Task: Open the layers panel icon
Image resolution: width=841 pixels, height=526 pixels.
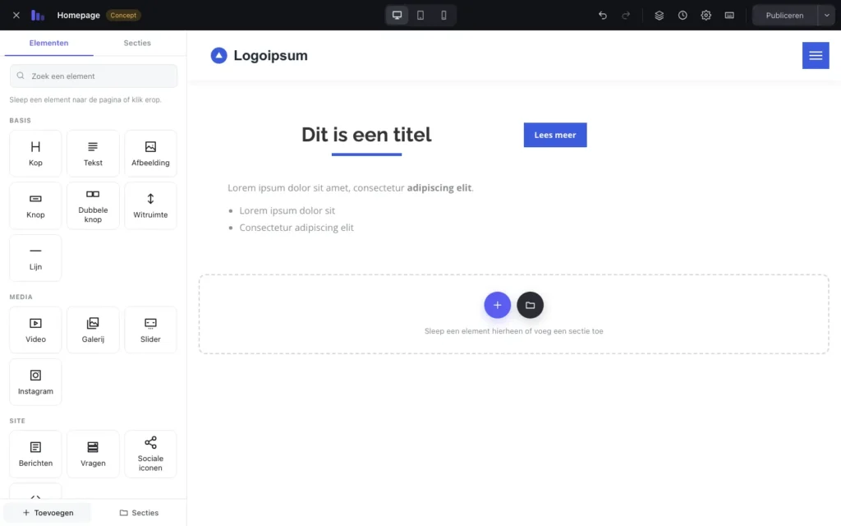Action: coord(659,15)
